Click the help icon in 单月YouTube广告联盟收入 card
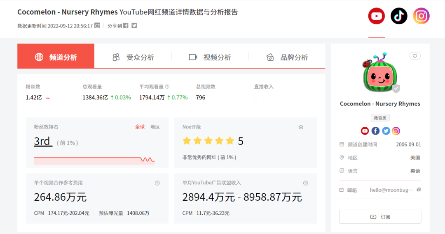445x234 pixels. [x=306, y=183]
